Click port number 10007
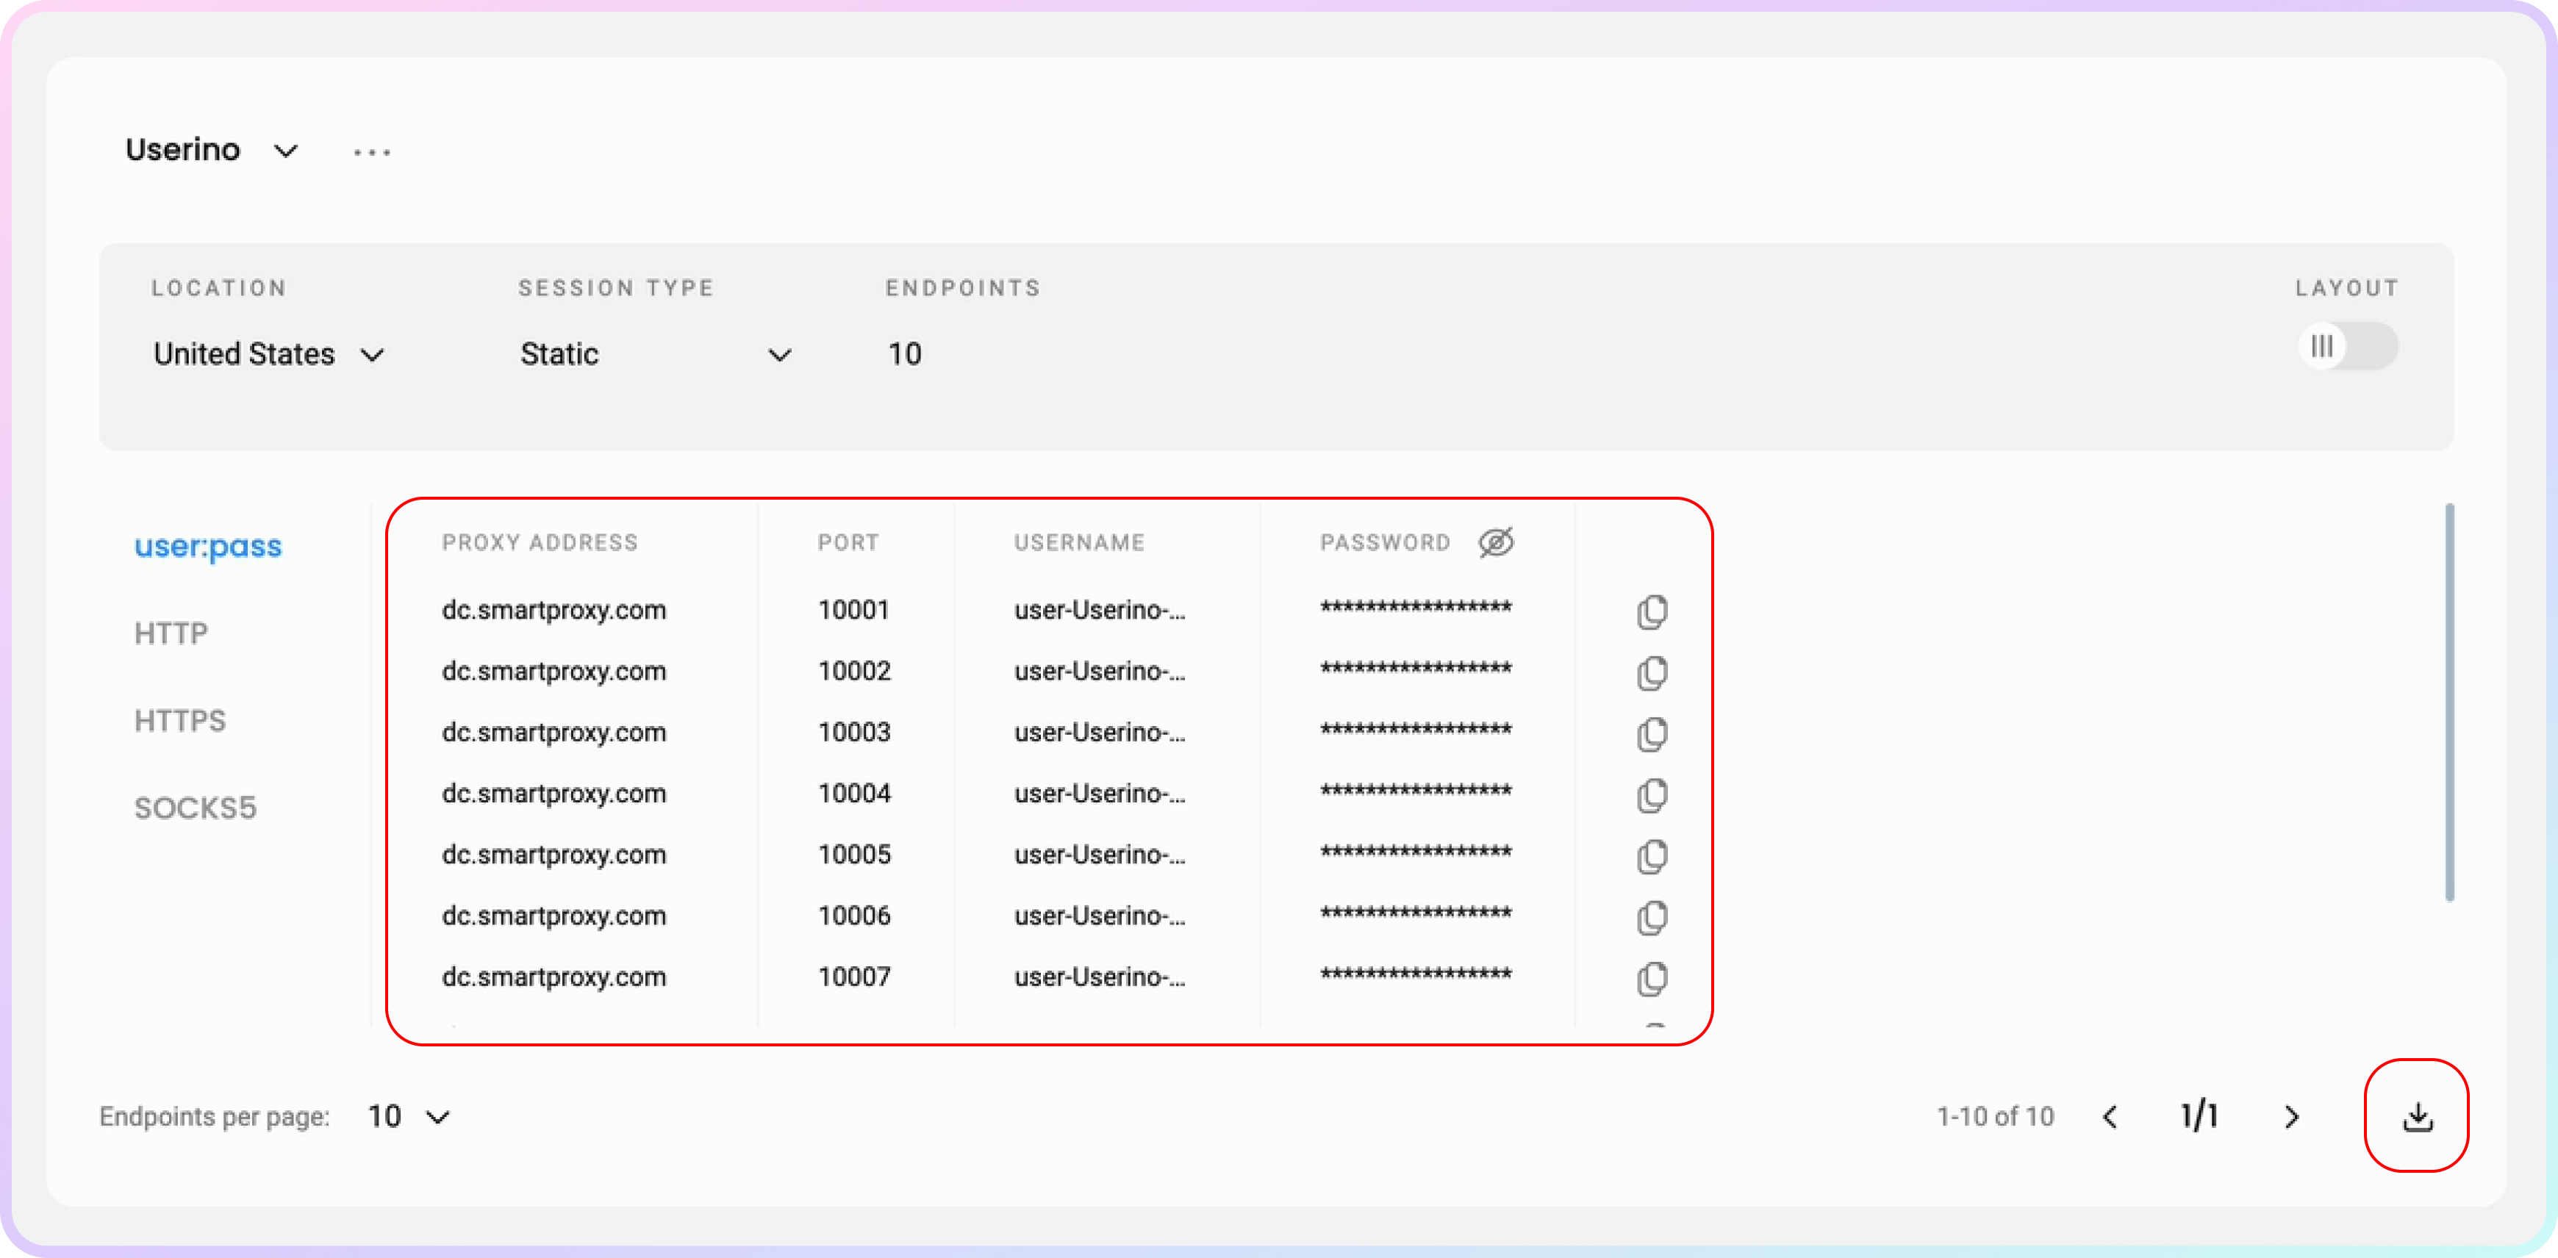2558x1258 pixels. click(x=854, y=977)
